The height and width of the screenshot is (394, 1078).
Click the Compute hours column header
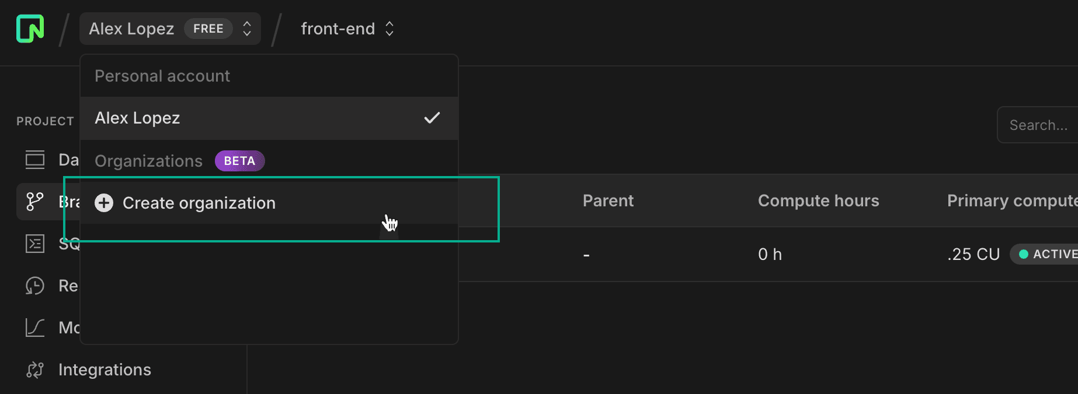(x=818, y=200)
